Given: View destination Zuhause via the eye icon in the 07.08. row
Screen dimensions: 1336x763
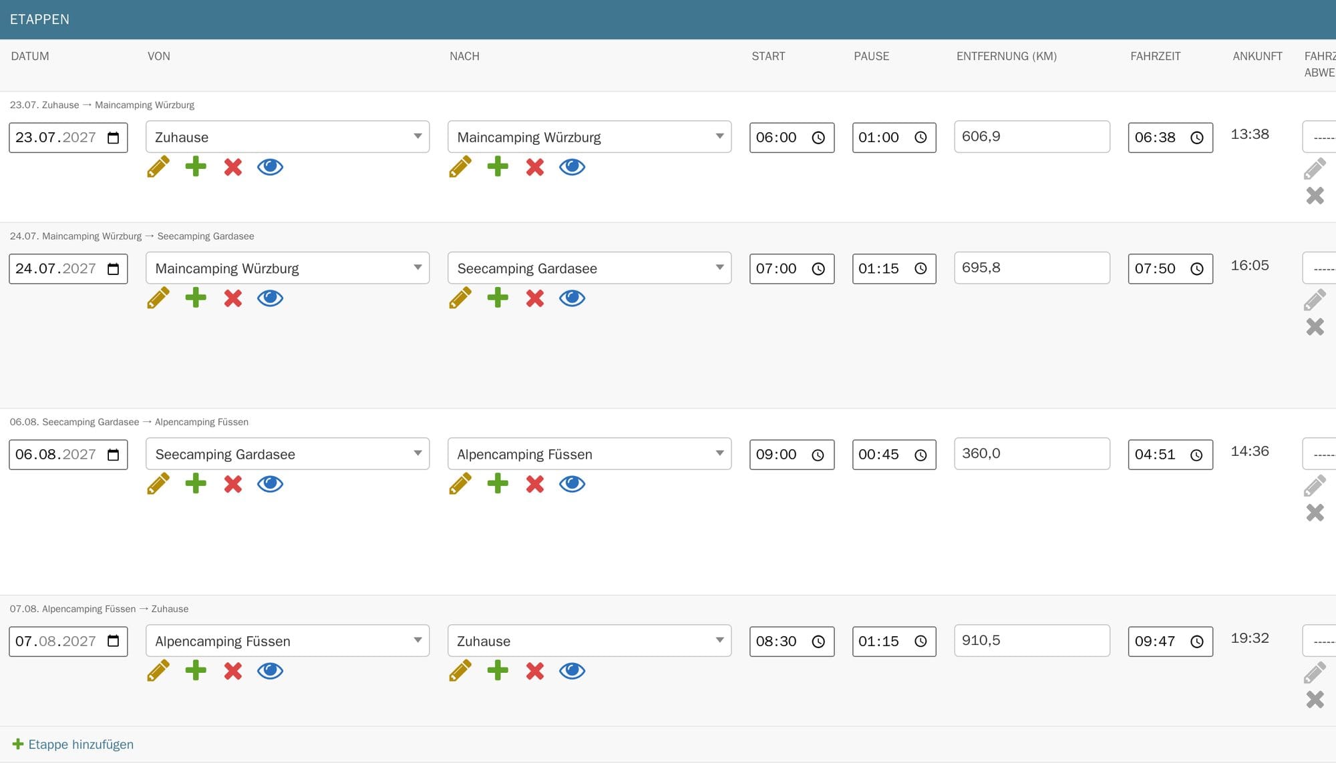Looking at the screenshot, I should (x=572, y=671).
